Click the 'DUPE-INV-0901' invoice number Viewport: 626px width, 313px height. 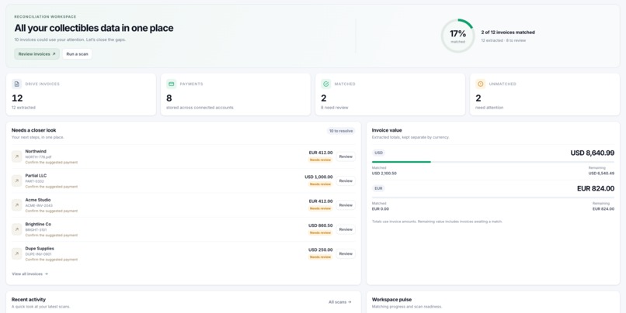coord(38,254)
